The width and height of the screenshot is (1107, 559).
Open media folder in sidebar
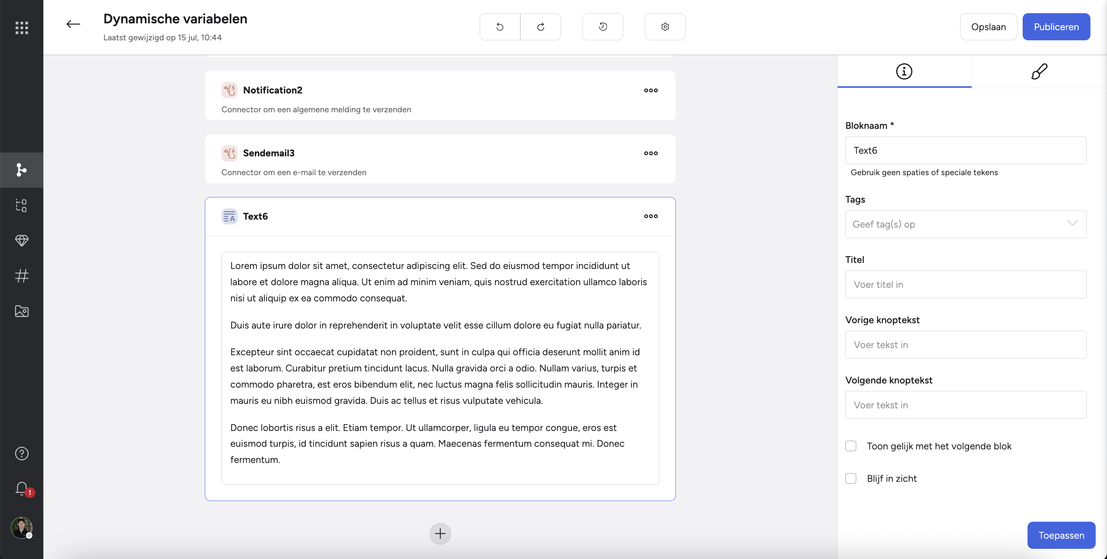coord(21,311)
